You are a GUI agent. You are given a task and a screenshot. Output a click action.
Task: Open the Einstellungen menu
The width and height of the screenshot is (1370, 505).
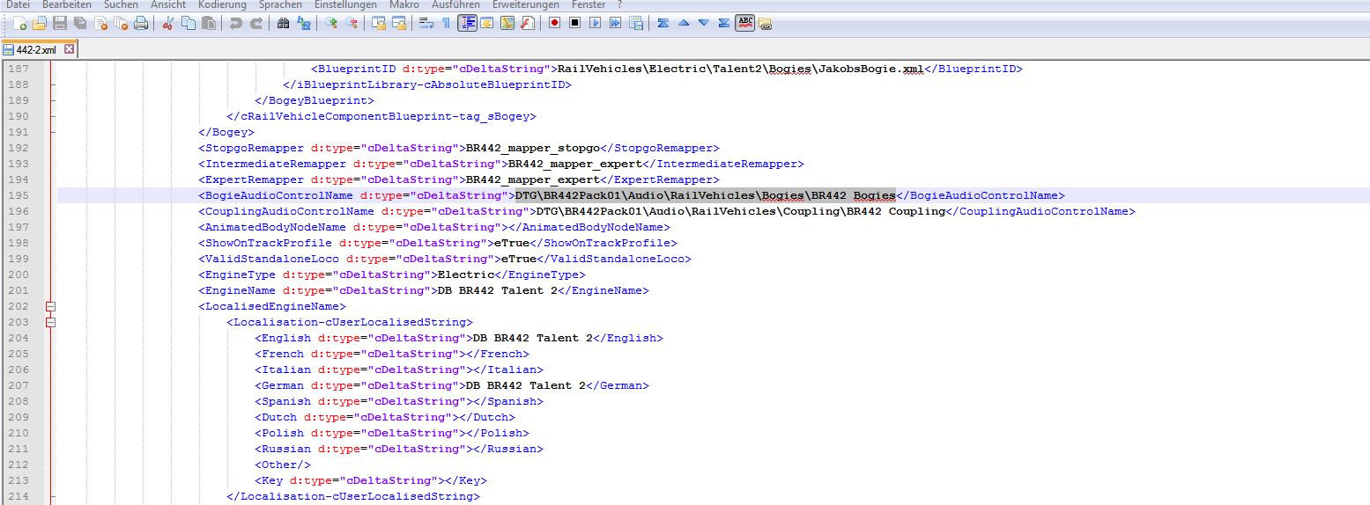[x=345, y=4]
